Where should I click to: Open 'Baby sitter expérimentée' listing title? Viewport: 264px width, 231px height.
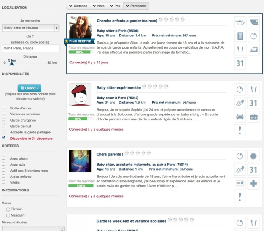[x=119, y=87]
